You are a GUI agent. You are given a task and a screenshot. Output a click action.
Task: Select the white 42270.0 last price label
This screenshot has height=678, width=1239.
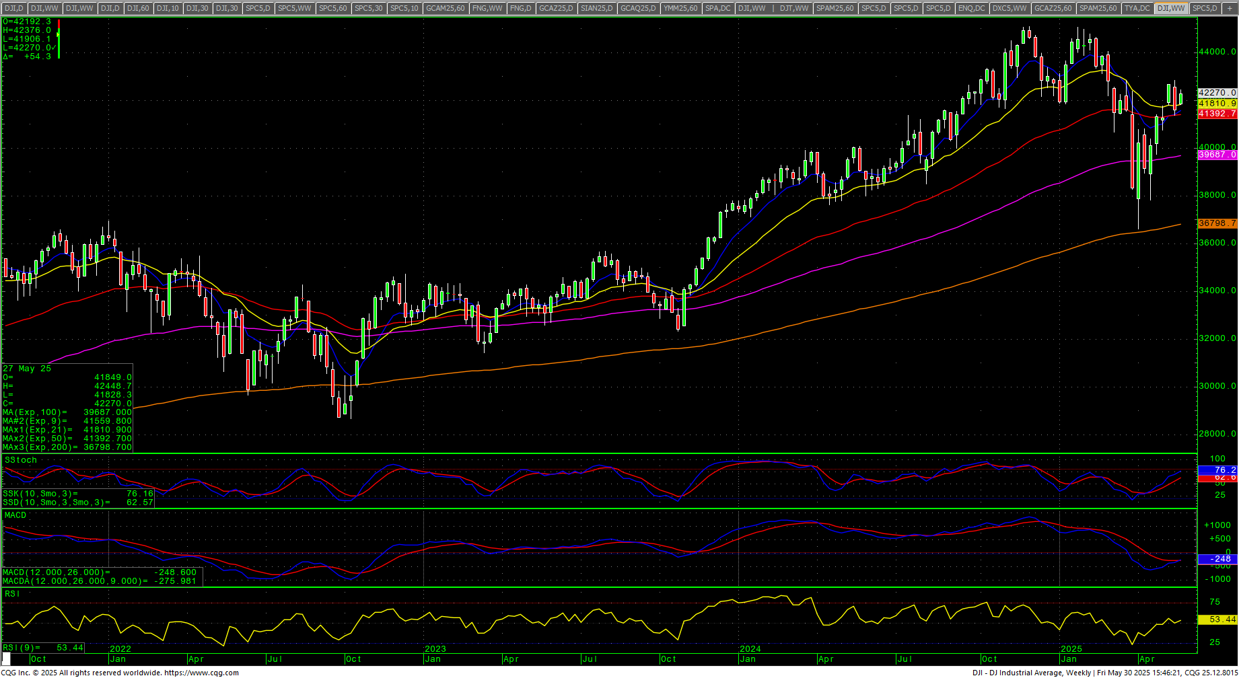coord(1217,93)
